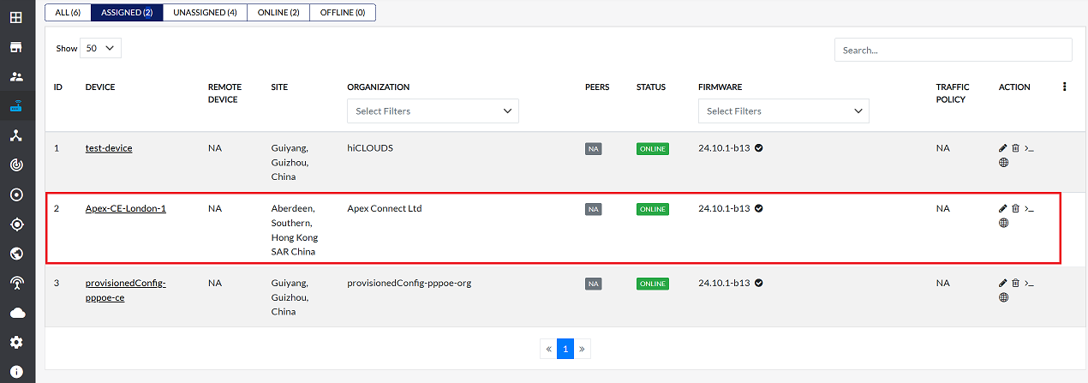Switch to the Unassigned (4) tab
This screenshot has height=383, width=1088.
[205, 12]
